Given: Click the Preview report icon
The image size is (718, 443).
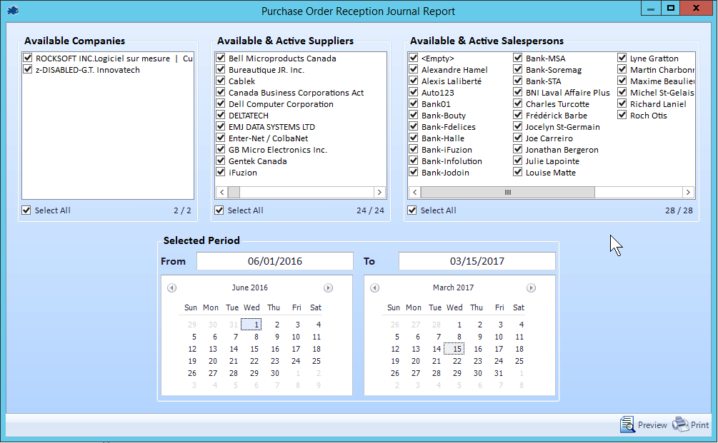Looking at the screenshot, I should [x=627, y=424].
